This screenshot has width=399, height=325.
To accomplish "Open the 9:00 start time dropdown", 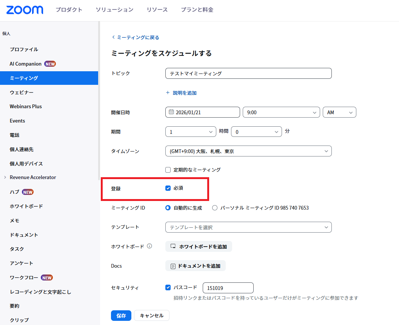I will 281,112.
